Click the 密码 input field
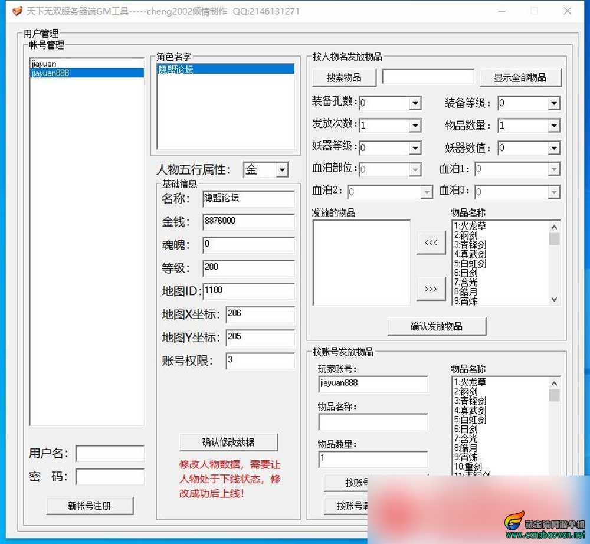This screenshot has width=590, height=544. [110, 477]
